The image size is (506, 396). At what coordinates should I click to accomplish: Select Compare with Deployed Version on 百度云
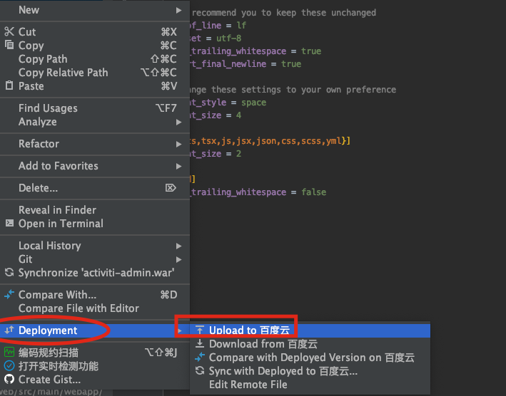tap(310, 358)
